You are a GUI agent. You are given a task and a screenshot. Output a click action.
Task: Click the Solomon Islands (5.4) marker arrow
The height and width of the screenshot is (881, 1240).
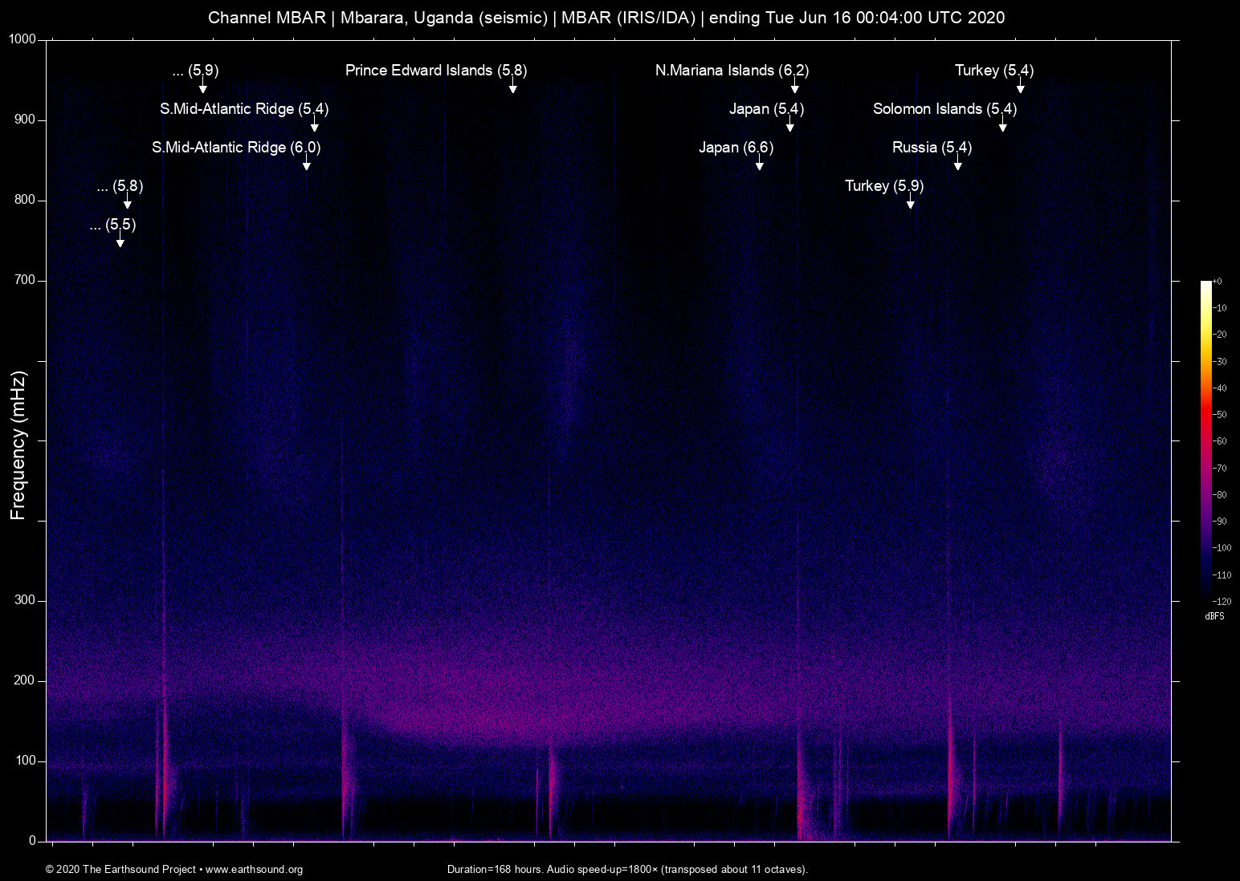coord(1002,127)
